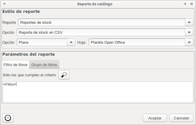This screenshot has width=196, height=125.
Task: Expand the Reporte de stock en CSV dropdown arrow
Action: [x=189, y=33]
